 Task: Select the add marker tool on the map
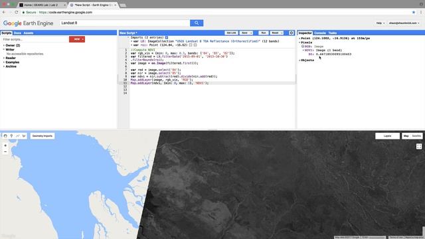(x=11, y=135)
